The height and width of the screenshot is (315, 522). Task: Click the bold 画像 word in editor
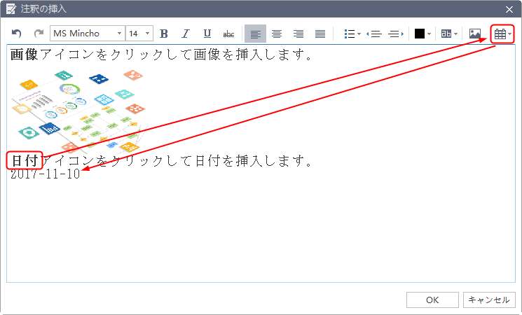coord(25,55)
